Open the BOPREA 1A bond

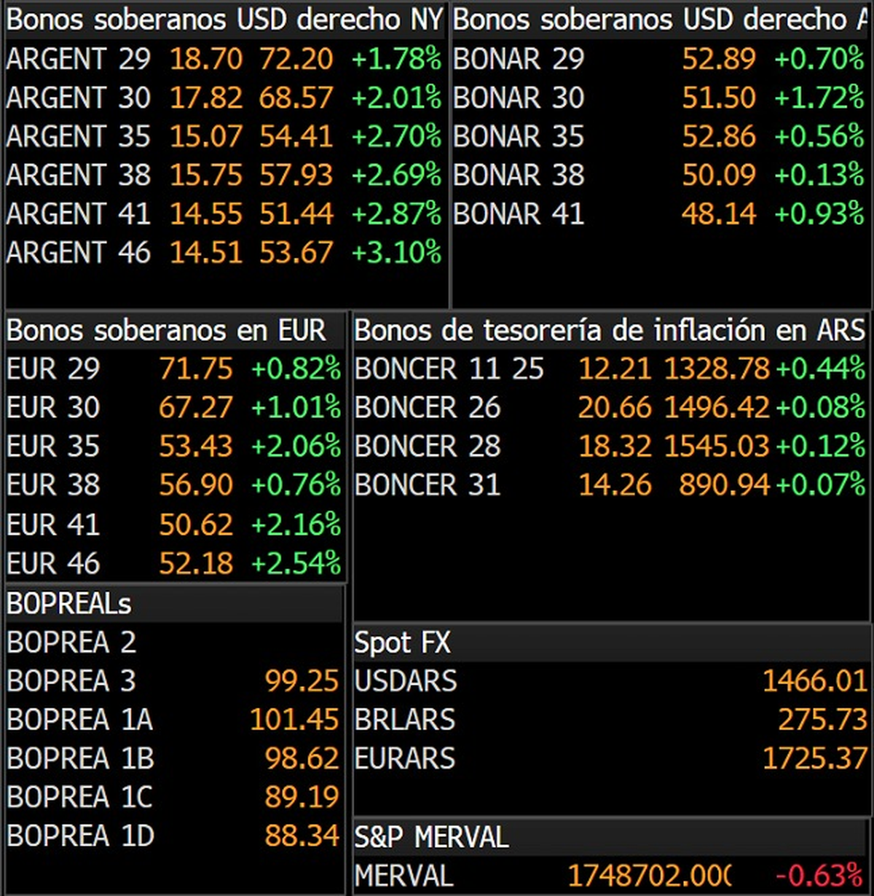[80, 720]
